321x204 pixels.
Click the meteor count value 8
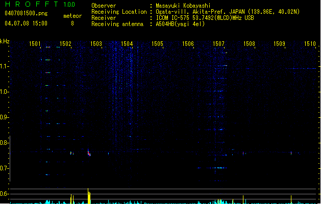point(72,23)
